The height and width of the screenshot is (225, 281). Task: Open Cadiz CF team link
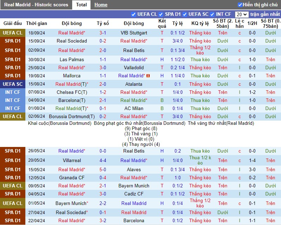pyautogui.click(x=134, y=194)
